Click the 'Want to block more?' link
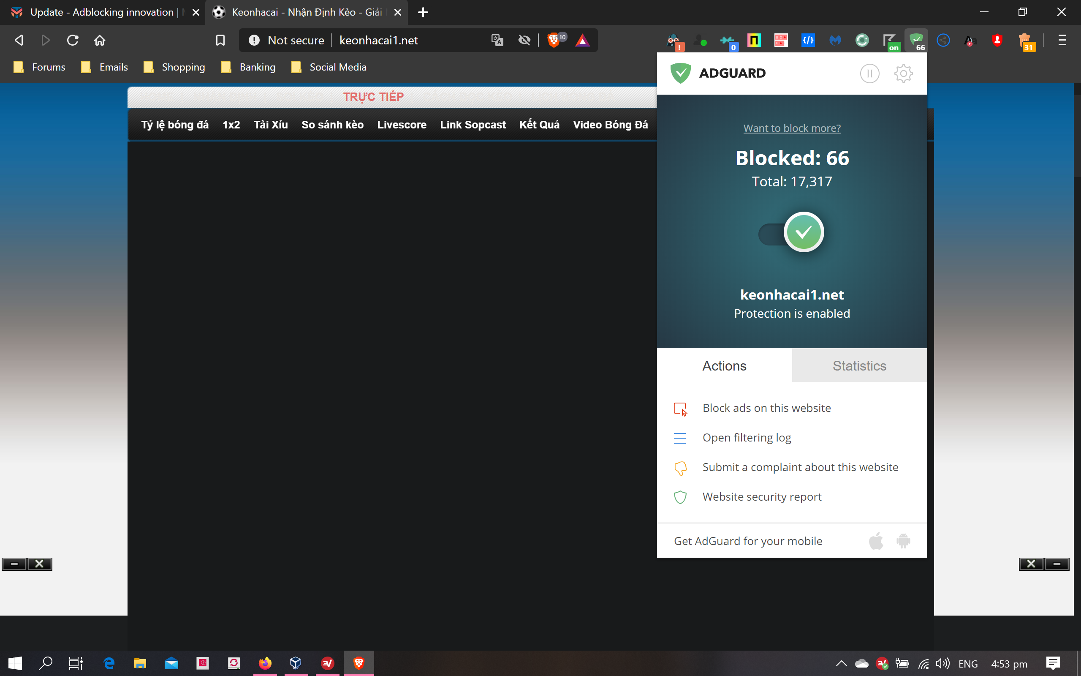Image resolution: width=1081 pixels, height=676 pixels. click(792, 128)
